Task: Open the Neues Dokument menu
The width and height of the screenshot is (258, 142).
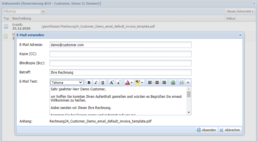Action: click(x=240, y=11)
